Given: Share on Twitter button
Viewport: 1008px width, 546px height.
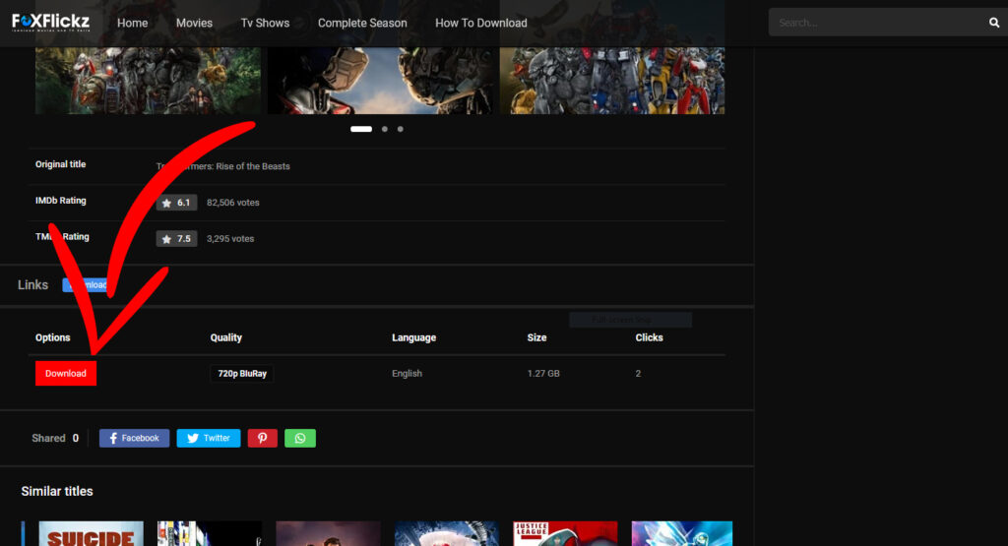Looking at the screenshot, I should [x=209, y=438].
